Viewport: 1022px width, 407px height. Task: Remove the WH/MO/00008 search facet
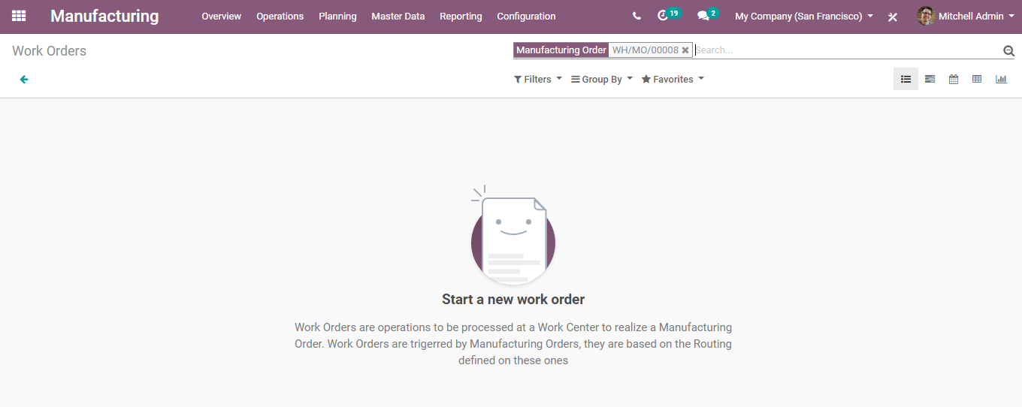click(x=685, y=50)
